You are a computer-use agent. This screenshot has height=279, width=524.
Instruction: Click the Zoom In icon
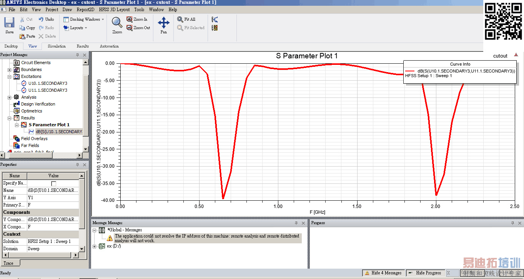(x=129, y=19)
